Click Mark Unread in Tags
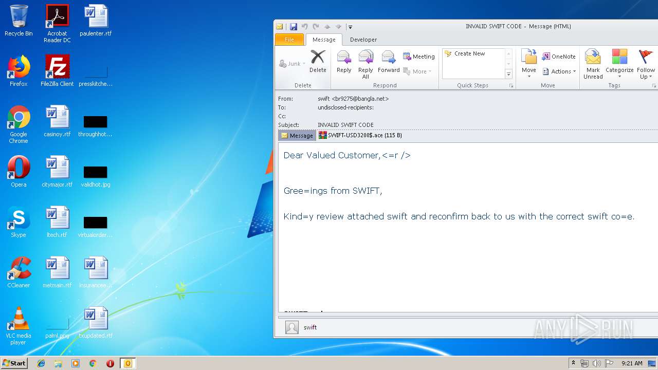The width and height of the screenshot is (658, 370). click(593, 65)
